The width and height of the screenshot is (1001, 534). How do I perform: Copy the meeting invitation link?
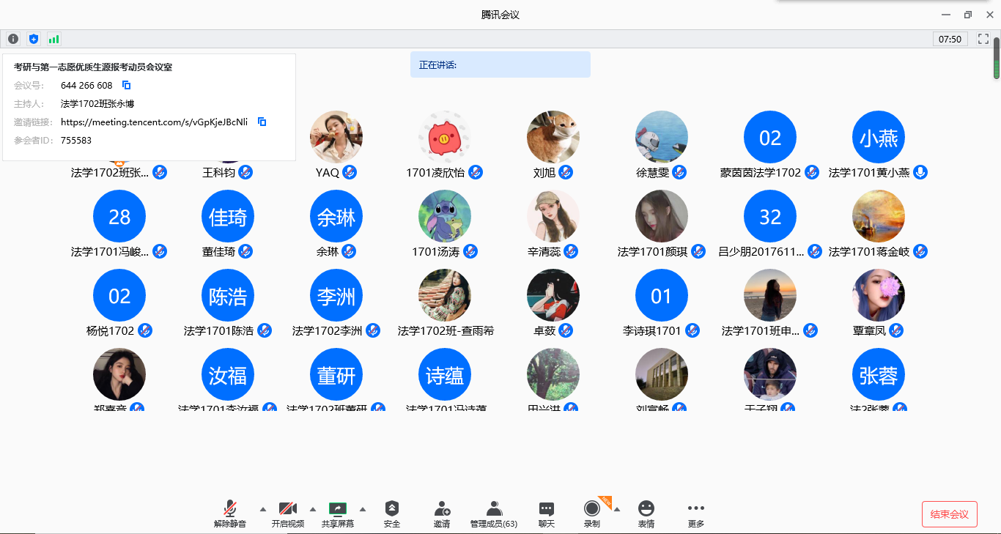tap(262, 122)
